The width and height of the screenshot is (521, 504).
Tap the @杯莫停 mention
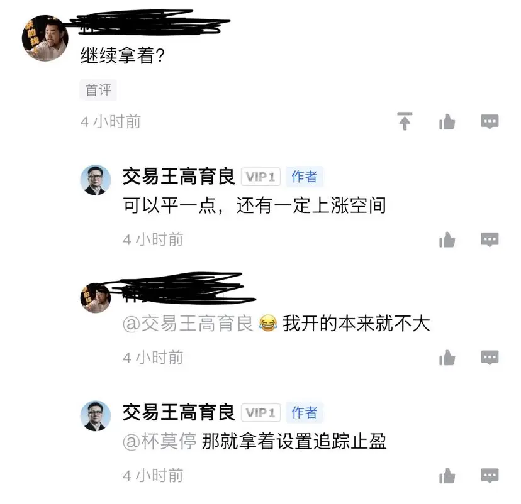[x=159, y=442]
